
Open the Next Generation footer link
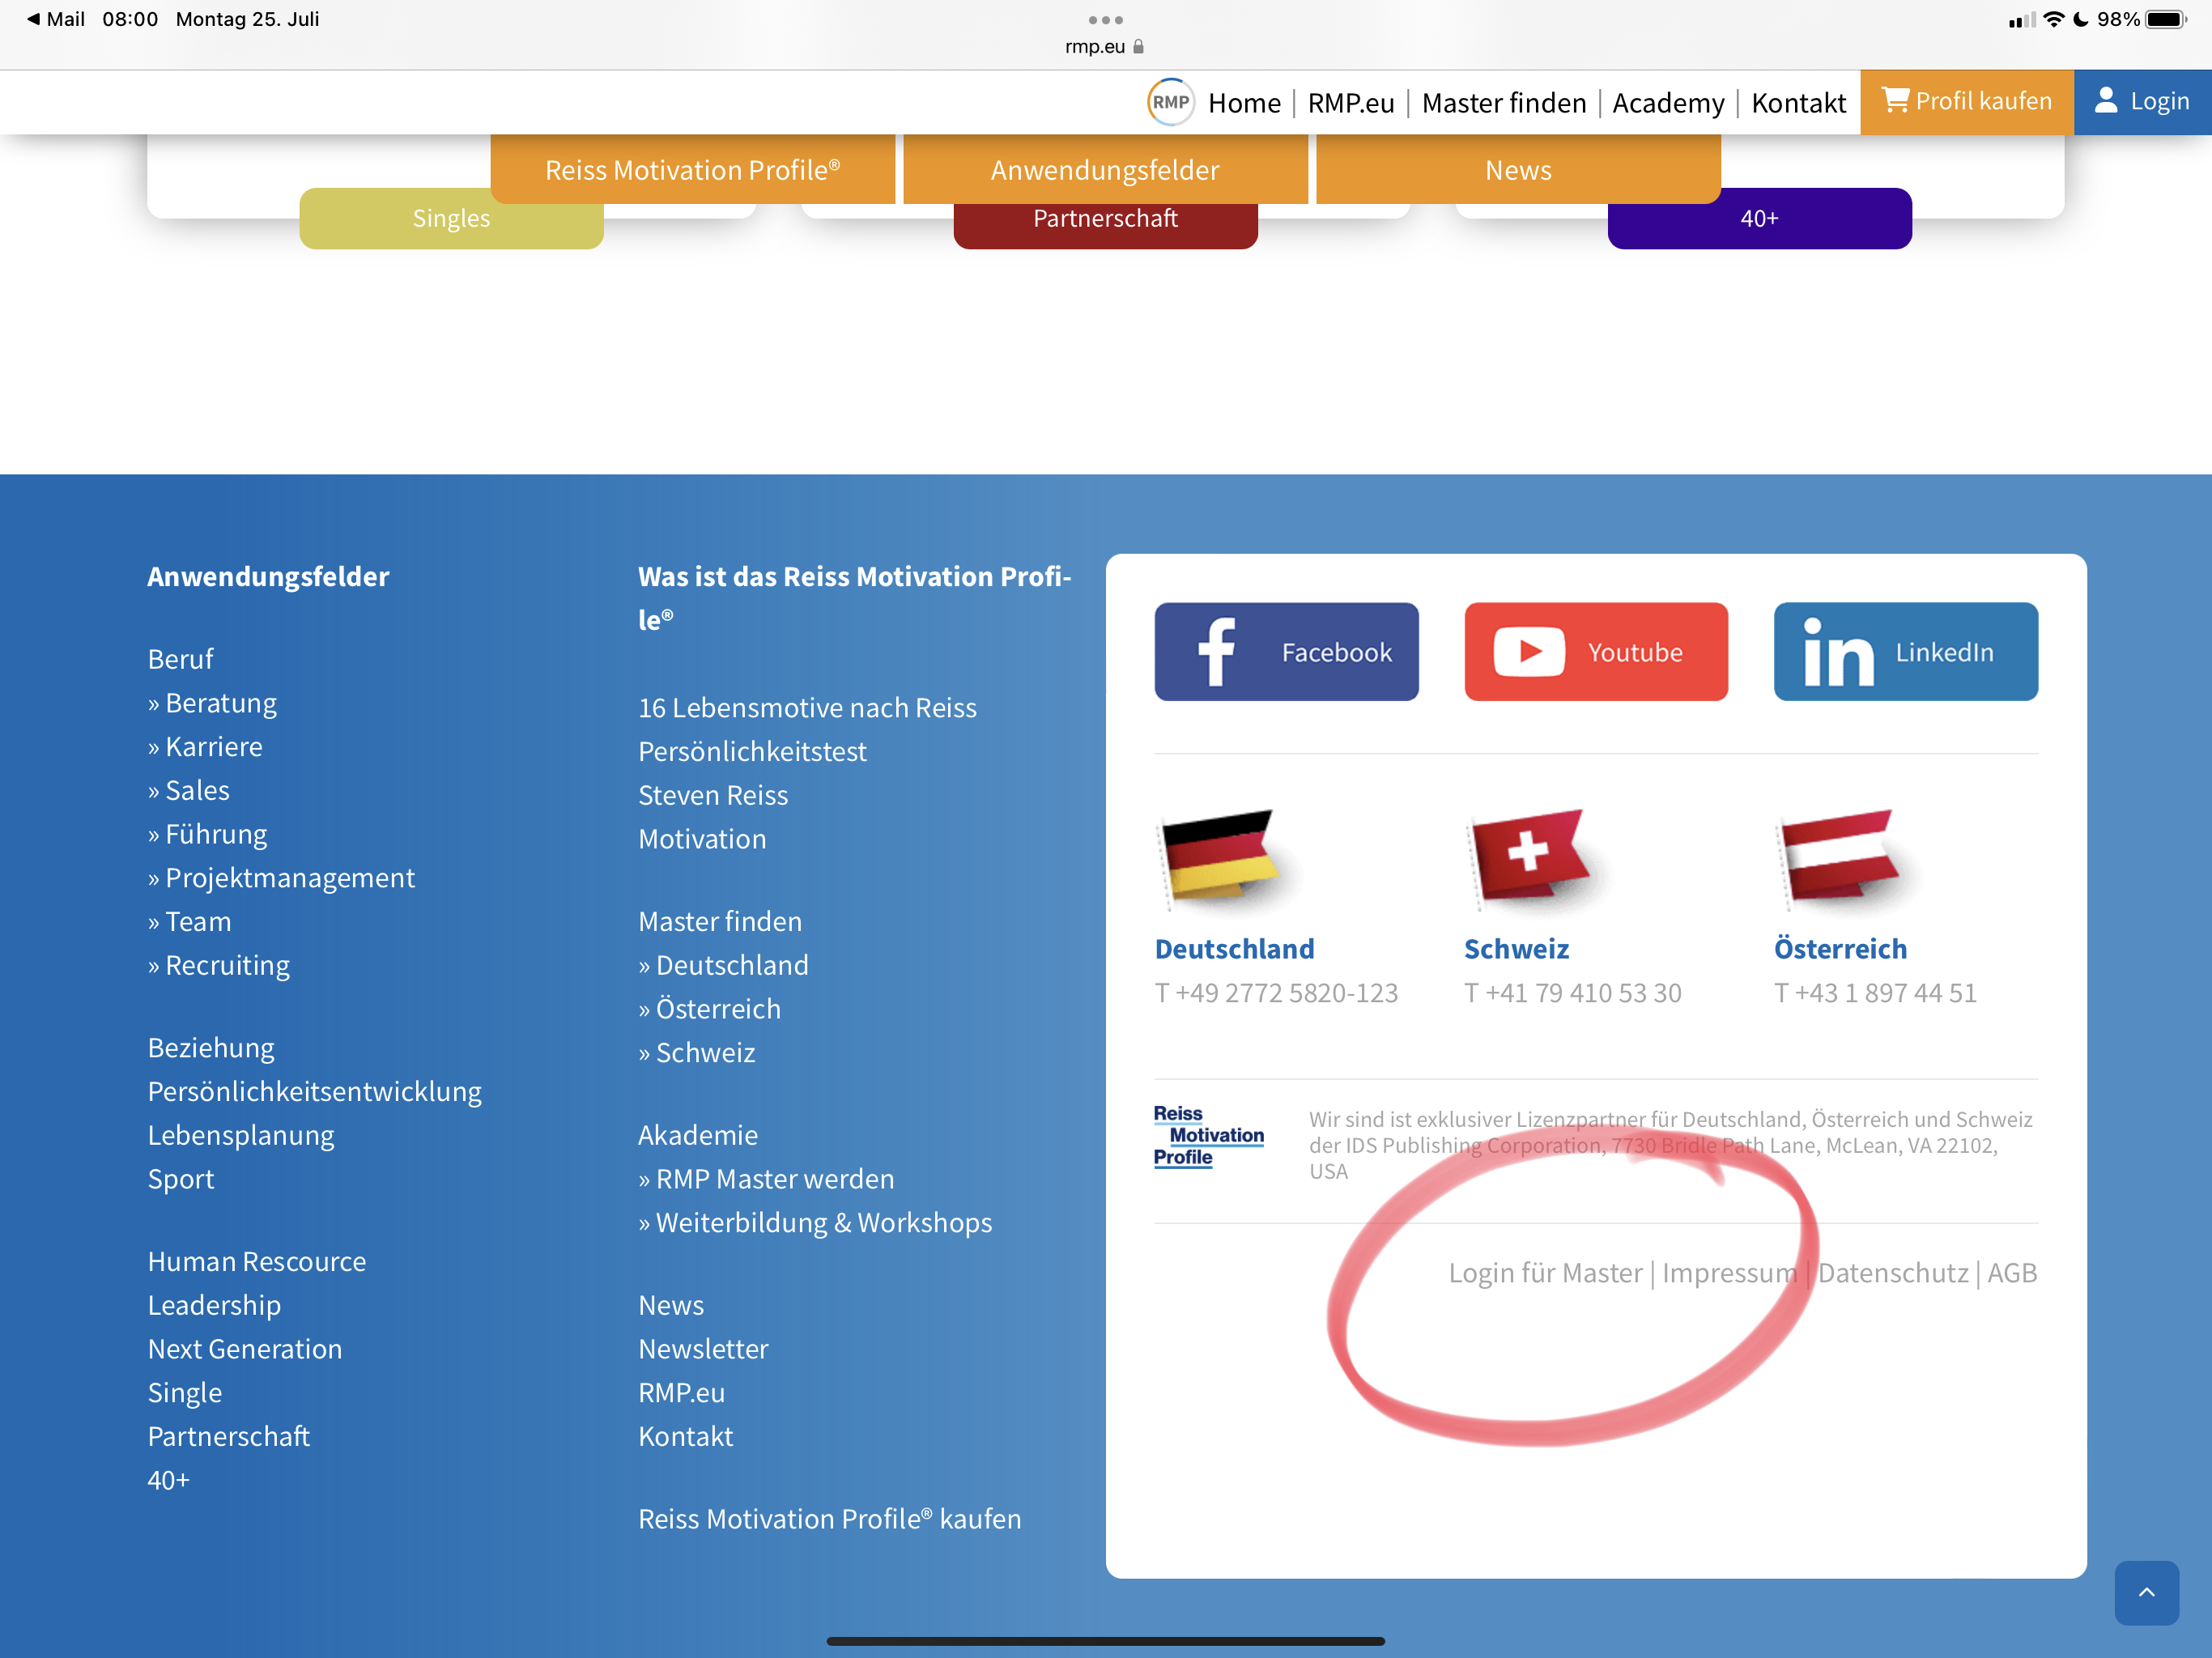(245, 1349)
